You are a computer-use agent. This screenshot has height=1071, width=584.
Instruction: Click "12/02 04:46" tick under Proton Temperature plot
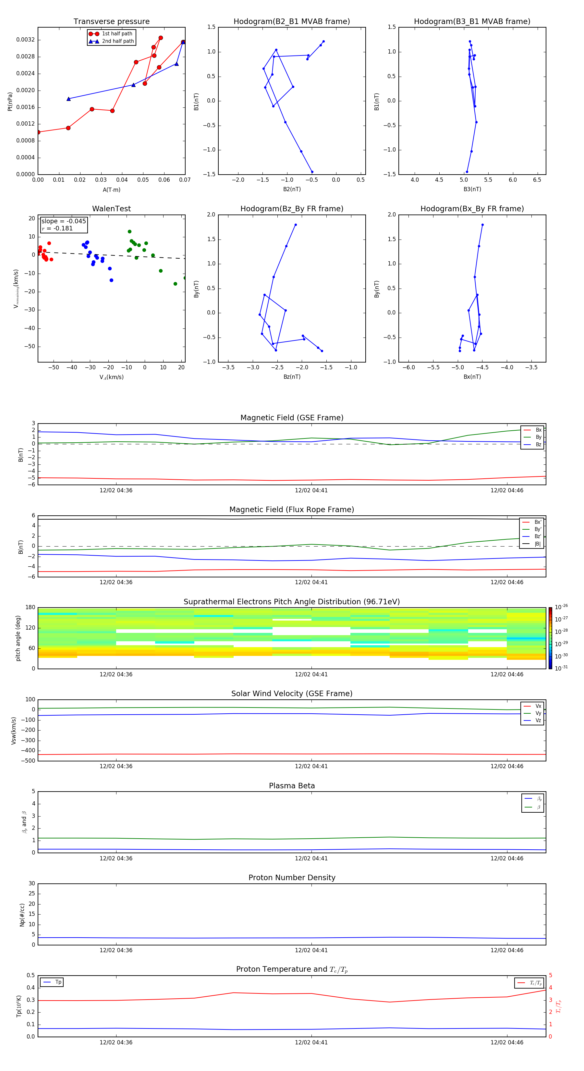tap(507, 1042)
